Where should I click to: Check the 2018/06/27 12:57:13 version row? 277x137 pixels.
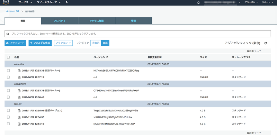pyautogui.click(x=8, y=77)
